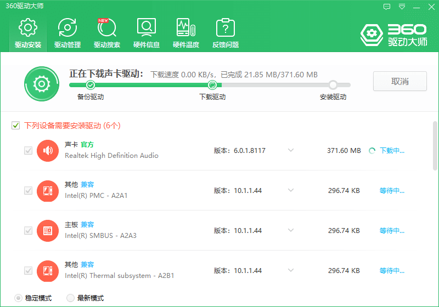
Task: Click the 下载驱动 step marker
Action: (212, 85)
